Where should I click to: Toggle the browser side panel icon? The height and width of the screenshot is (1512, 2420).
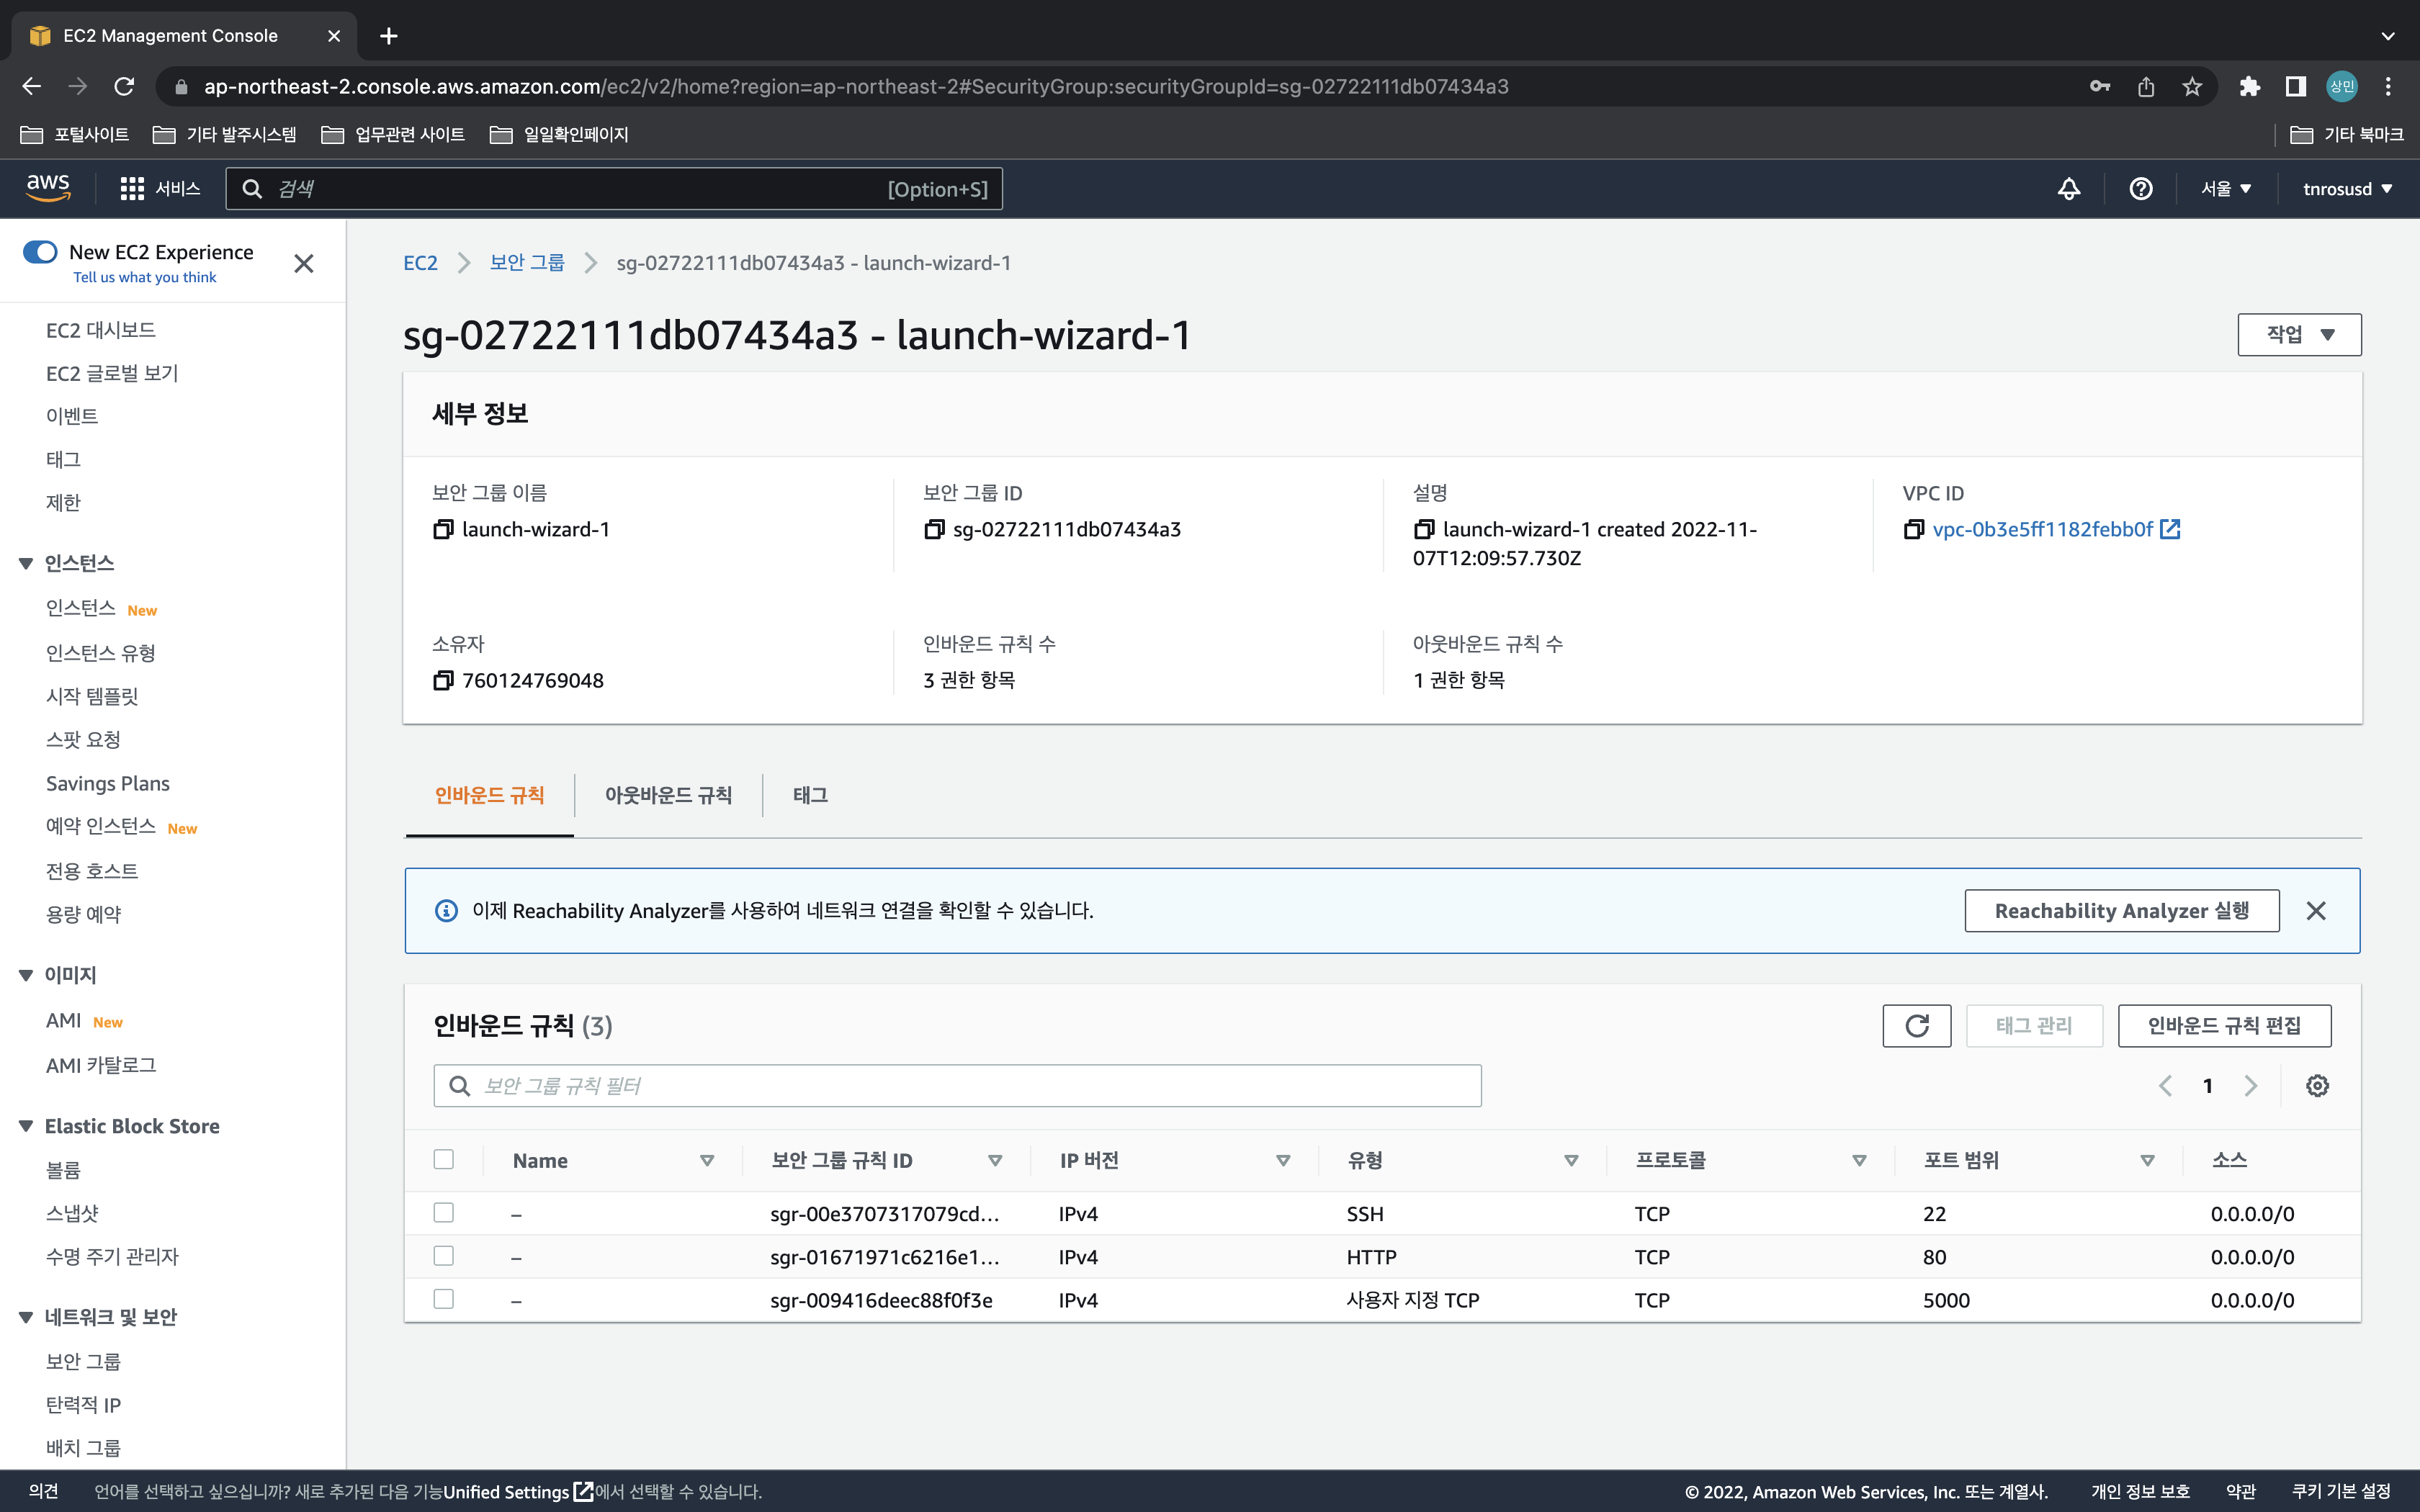(2296, 87)
